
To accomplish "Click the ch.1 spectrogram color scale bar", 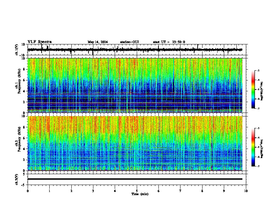I will point(253,90).
